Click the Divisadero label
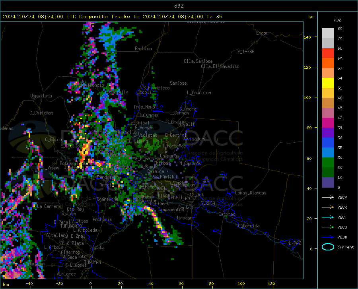This screenshot has height=289, width=358. tap(194, 139)
